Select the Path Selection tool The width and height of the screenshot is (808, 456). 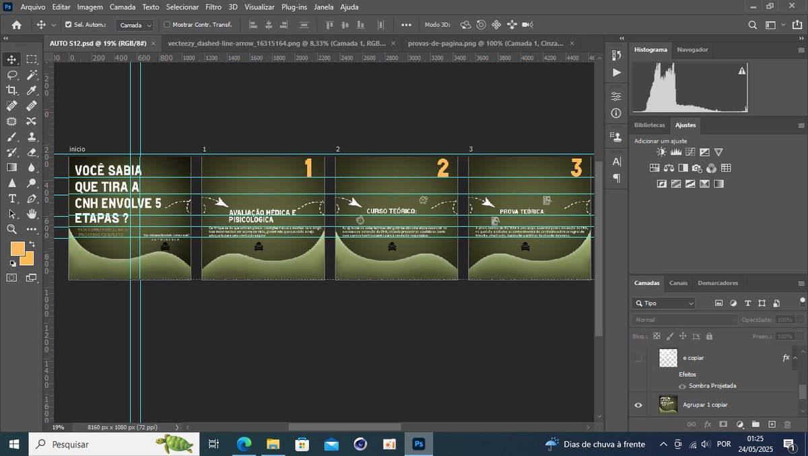[12, 214]
